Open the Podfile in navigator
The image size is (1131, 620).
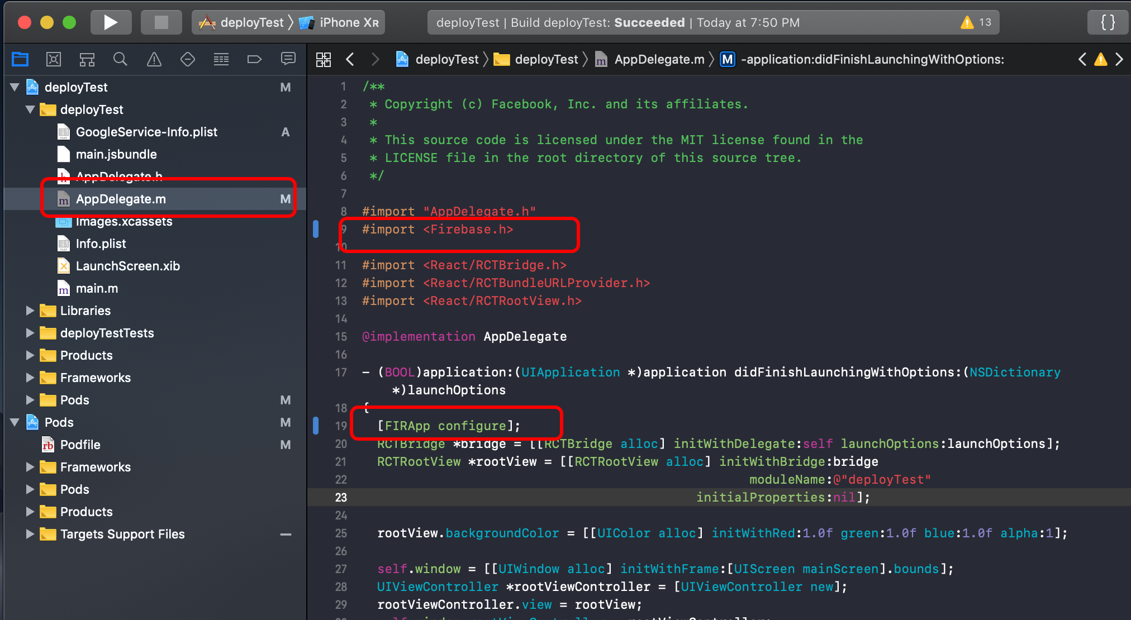(x=80, y=445)
